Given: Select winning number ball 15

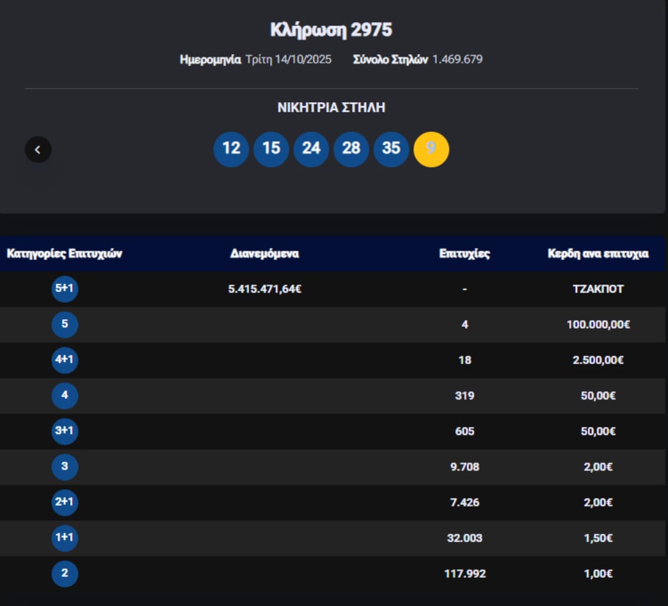Looking at the screenshot, I should [x=271, y=149].
